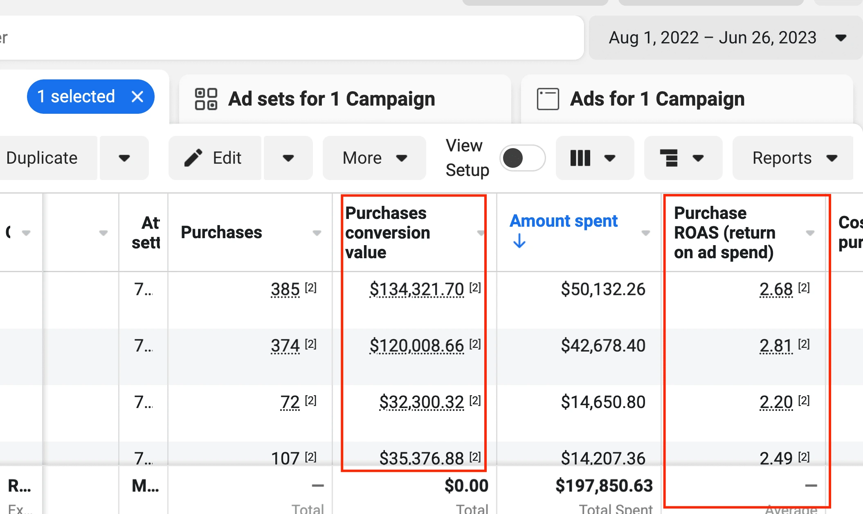863x514 pixels.
Task: Click the 2.20 ROAS value
Action: (776, 402)
